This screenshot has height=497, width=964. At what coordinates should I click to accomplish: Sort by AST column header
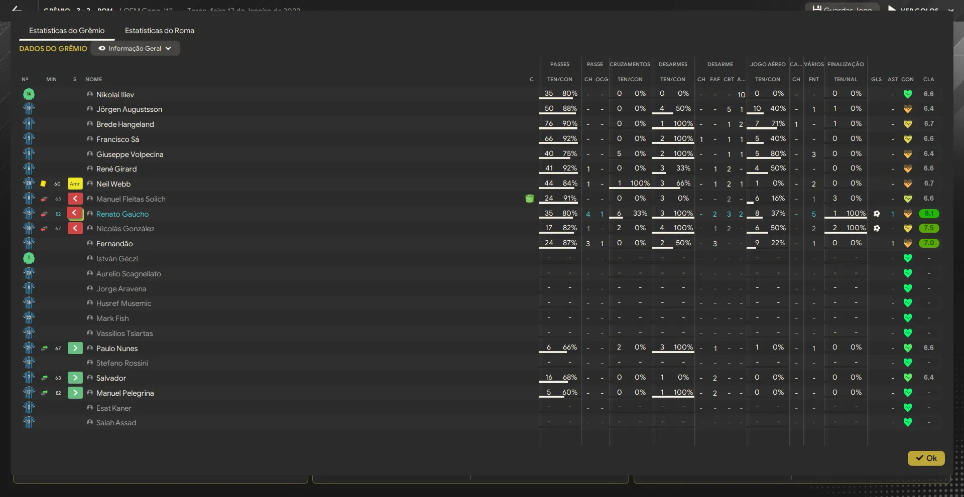(x=892, y=79)
